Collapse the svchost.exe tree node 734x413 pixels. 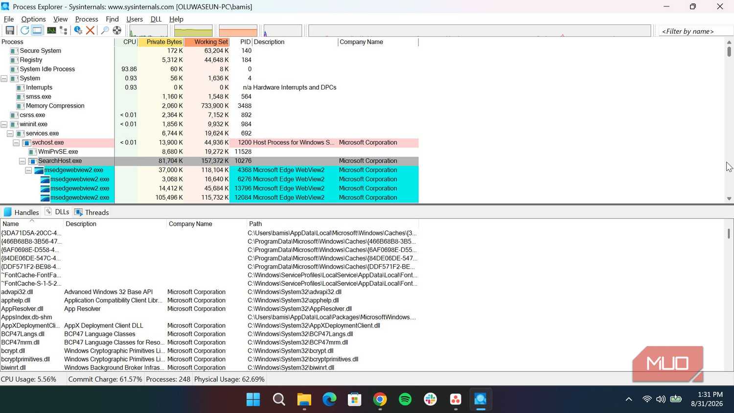(x=16, y=143)
